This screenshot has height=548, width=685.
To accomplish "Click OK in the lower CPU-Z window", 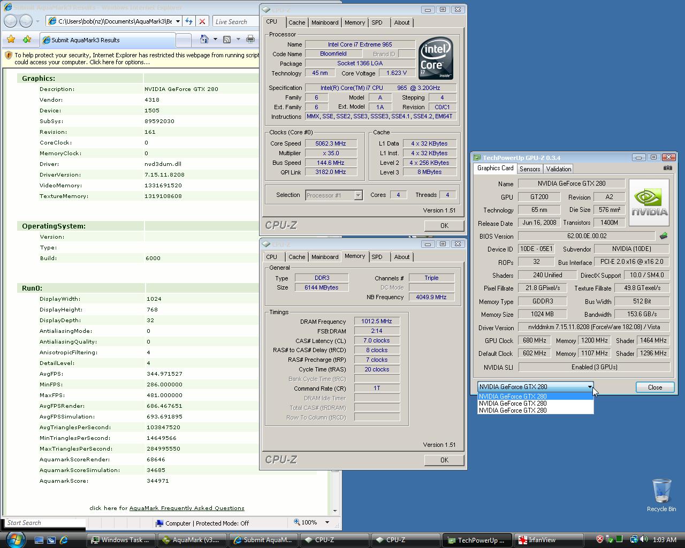I will [x=444, y=460].
